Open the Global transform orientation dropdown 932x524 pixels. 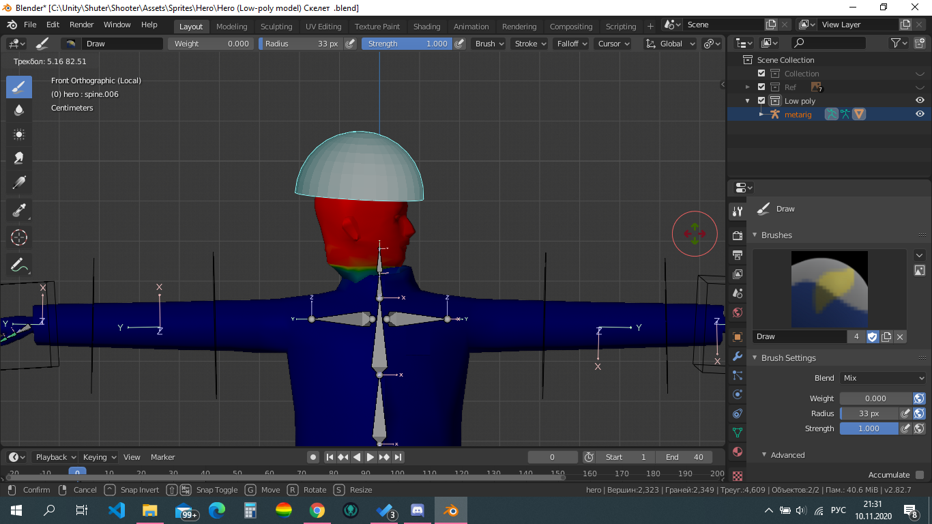[670, 44]
